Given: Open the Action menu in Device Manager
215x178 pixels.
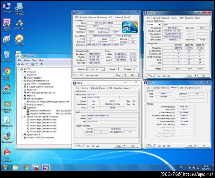Looking at the screenshot, I should pos(27,60).
